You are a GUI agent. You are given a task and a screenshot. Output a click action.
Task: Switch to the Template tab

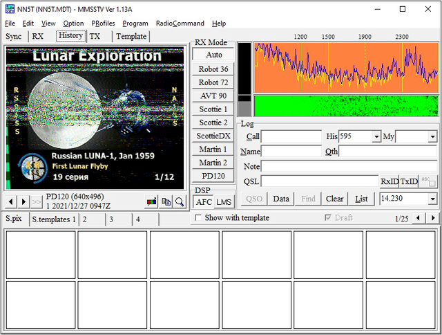pyautogui.click(x=131, y=37)
